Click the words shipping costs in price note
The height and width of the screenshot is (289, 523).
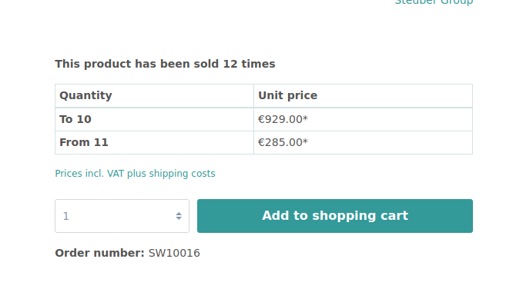182,174
